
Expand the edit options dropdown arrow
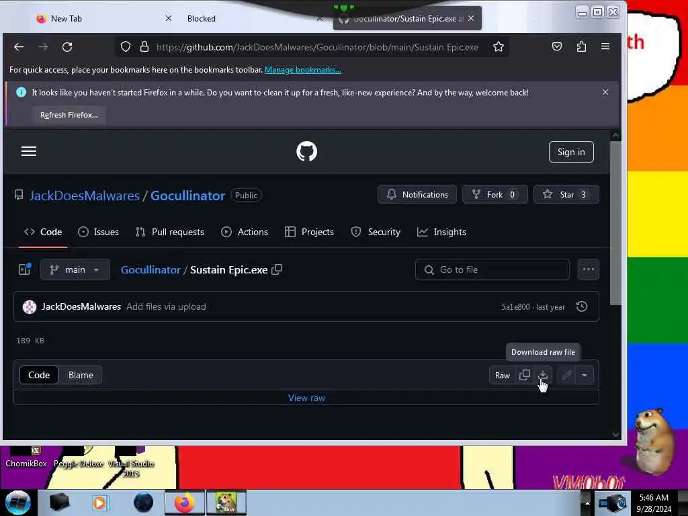coord(585,375)
